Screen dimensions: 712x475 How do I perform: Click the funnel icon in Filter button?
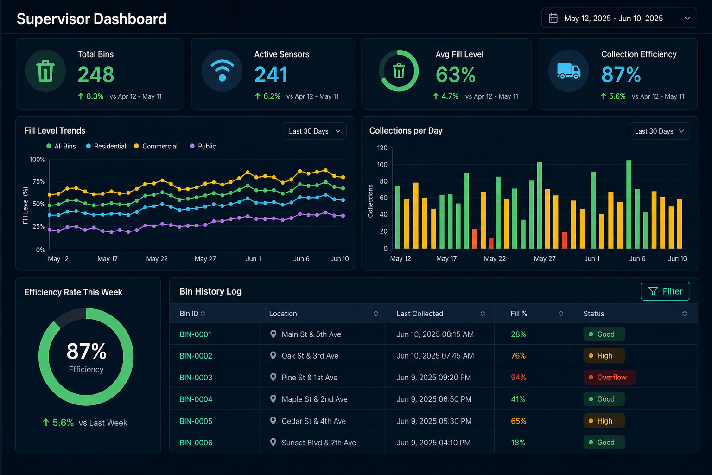[x=653, y=291]
